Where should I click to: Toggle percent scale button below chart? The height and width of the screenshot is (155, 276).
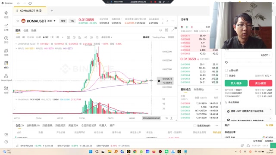(166, 118)
